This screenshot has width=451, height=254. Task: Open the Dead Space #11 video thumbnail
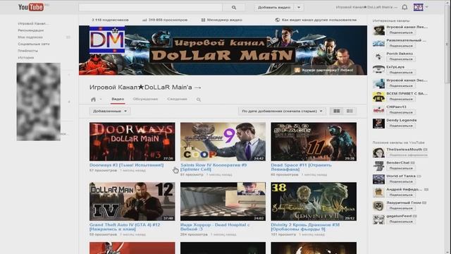pos(314,142)
